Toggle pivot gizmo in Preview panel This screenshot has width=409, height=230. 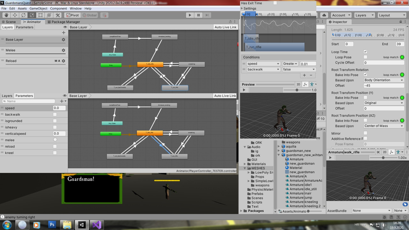pos(305,84)
